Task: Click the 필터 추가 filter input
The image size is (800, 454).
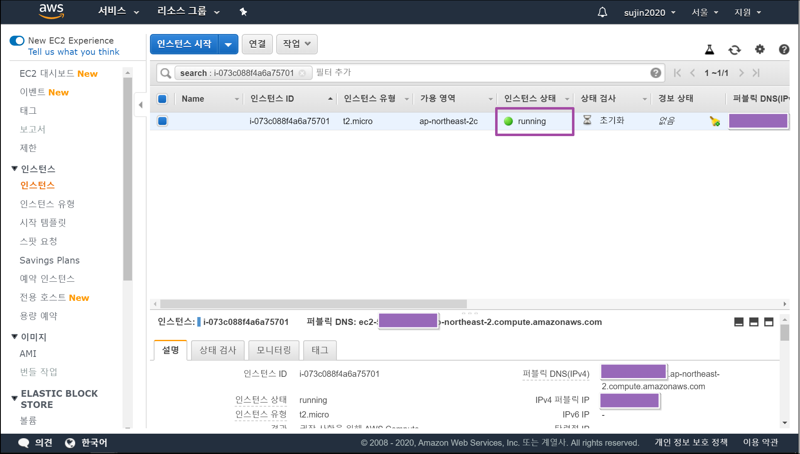Action: point(482,73)
